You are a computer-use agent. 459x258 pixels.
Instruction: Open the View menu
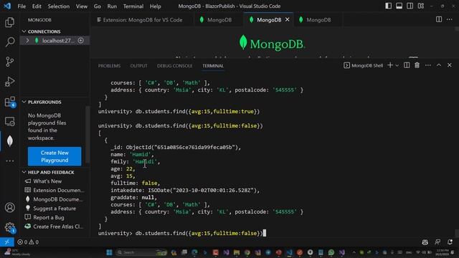[81, 6]
